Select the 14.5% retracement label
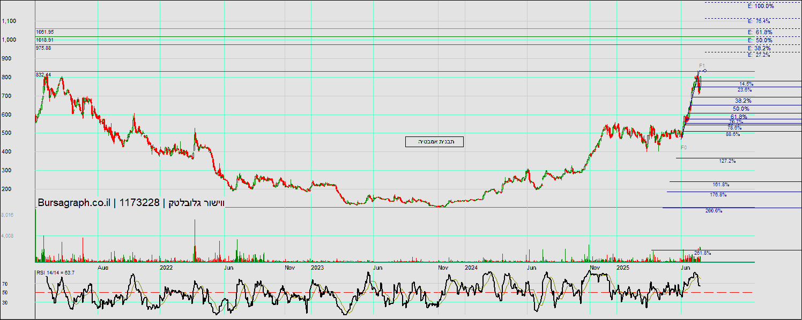Screen dimensions: 802x320 tap(746, 84)
